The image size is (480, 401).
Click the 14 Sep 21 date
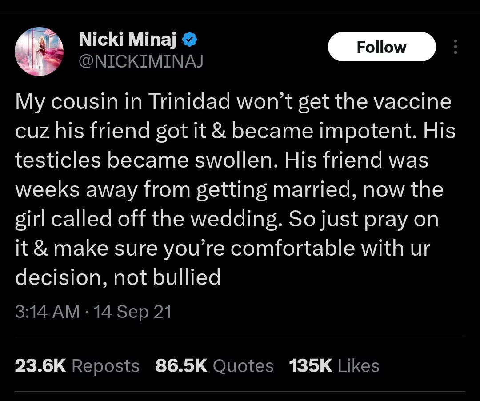click(x=132, y=312)
